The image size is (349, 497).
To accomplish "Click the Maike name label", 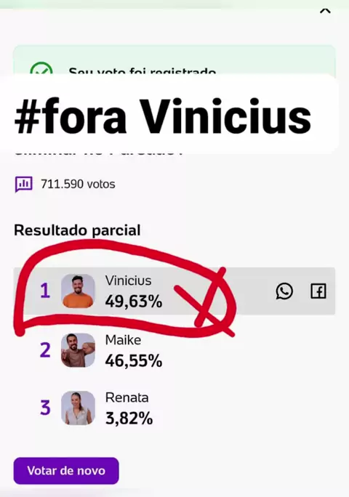I will (x=123, y=340).
